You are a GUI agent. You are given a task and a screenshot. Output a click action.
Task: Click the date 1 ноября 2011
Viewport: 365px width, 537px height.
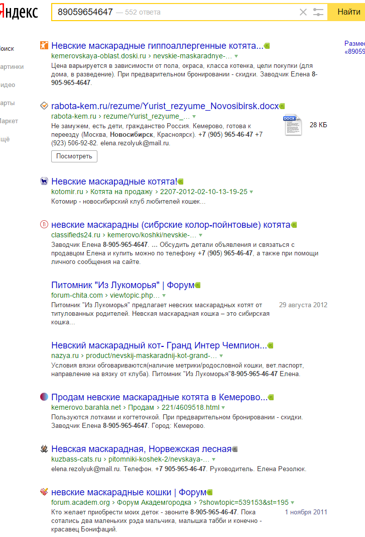click(306, 512)
